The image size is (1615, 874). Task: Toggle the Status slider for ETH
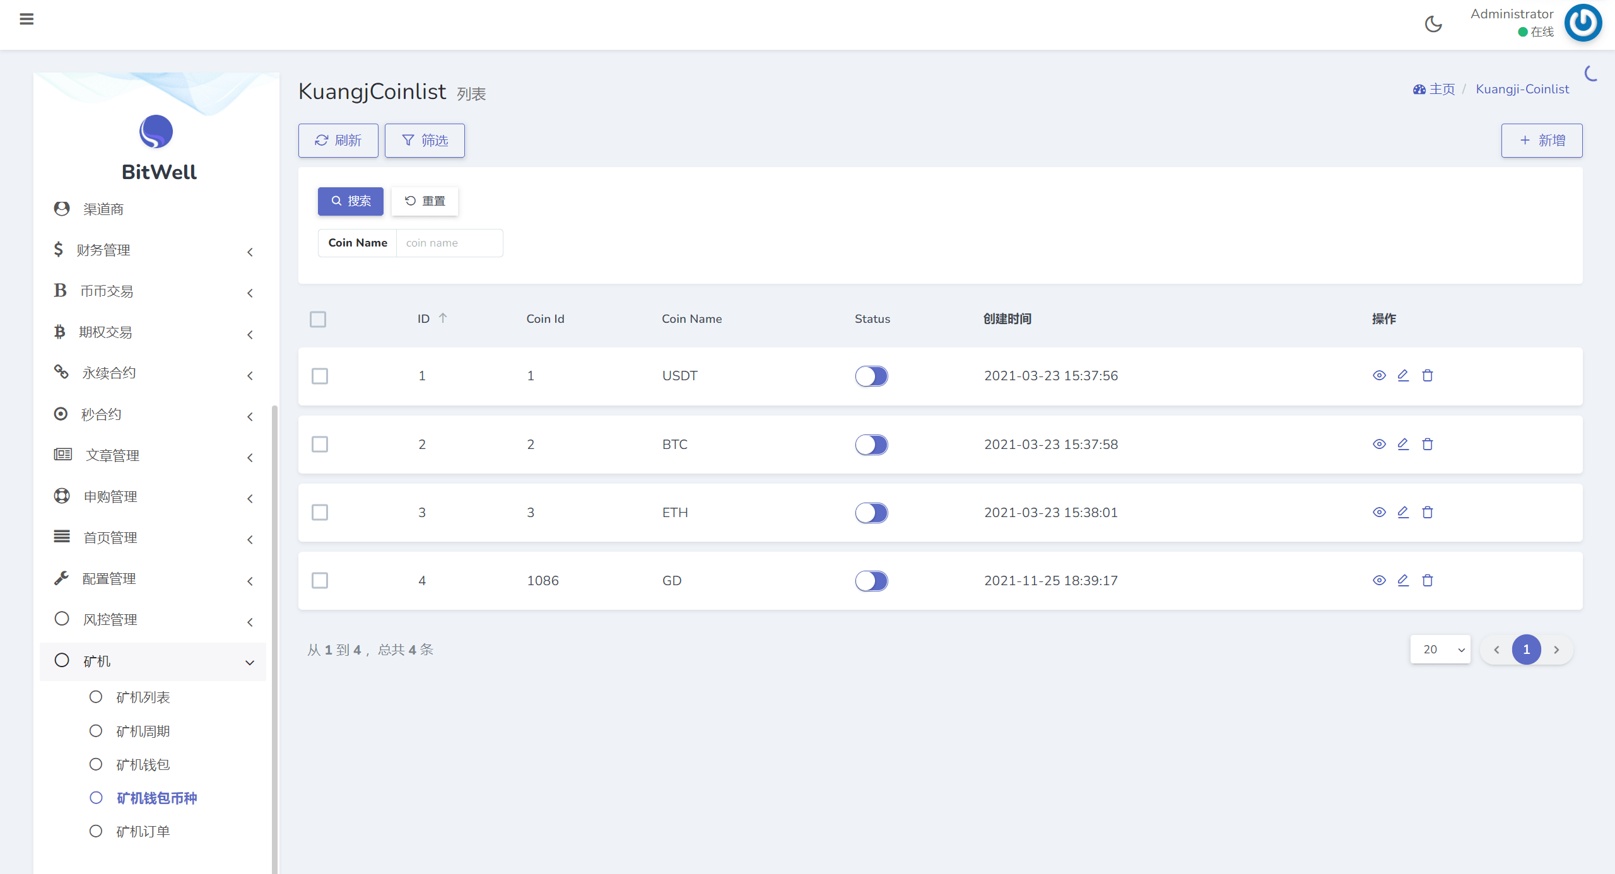pos(871,513)
